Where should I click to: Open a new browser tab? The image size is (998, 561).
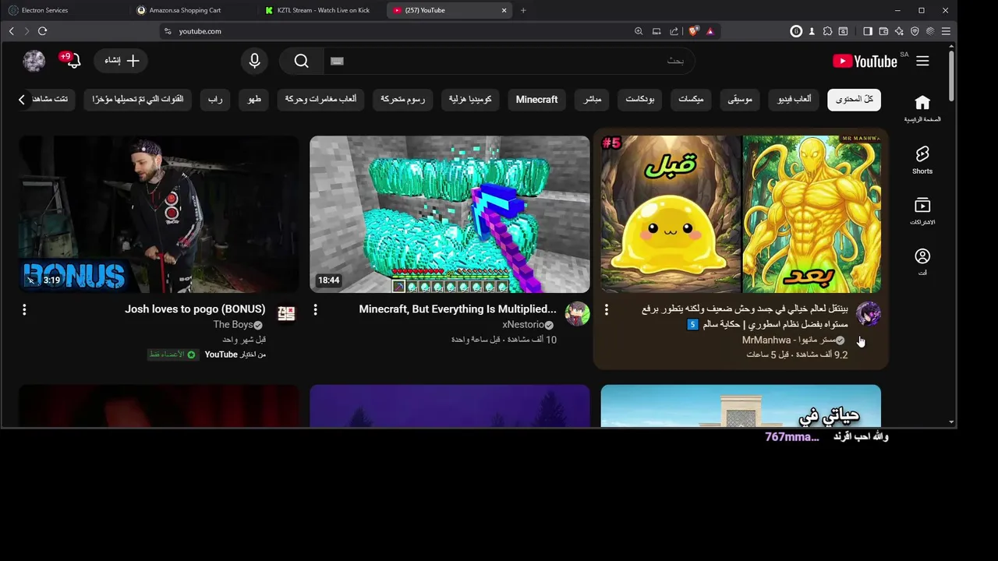523,10
